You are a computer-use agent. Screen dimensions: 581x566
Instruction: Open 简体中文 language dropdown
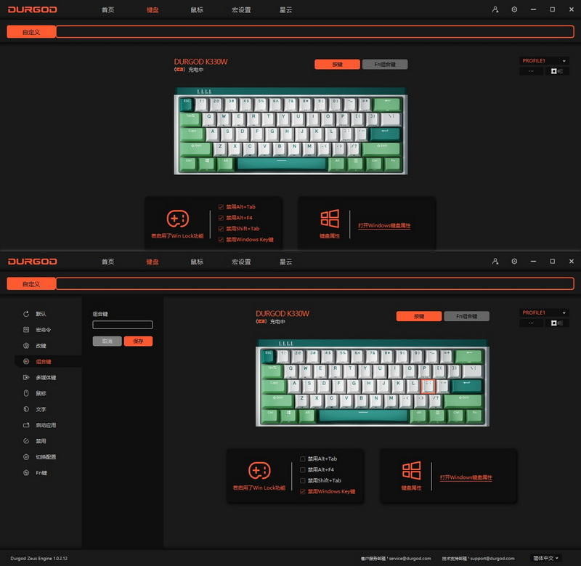pyautogui.click(x=545, y=558)
